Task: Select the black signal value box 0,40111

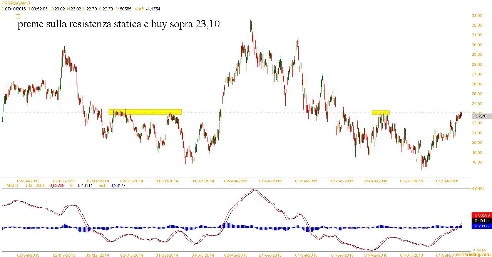Action: [x=481, y=220]
